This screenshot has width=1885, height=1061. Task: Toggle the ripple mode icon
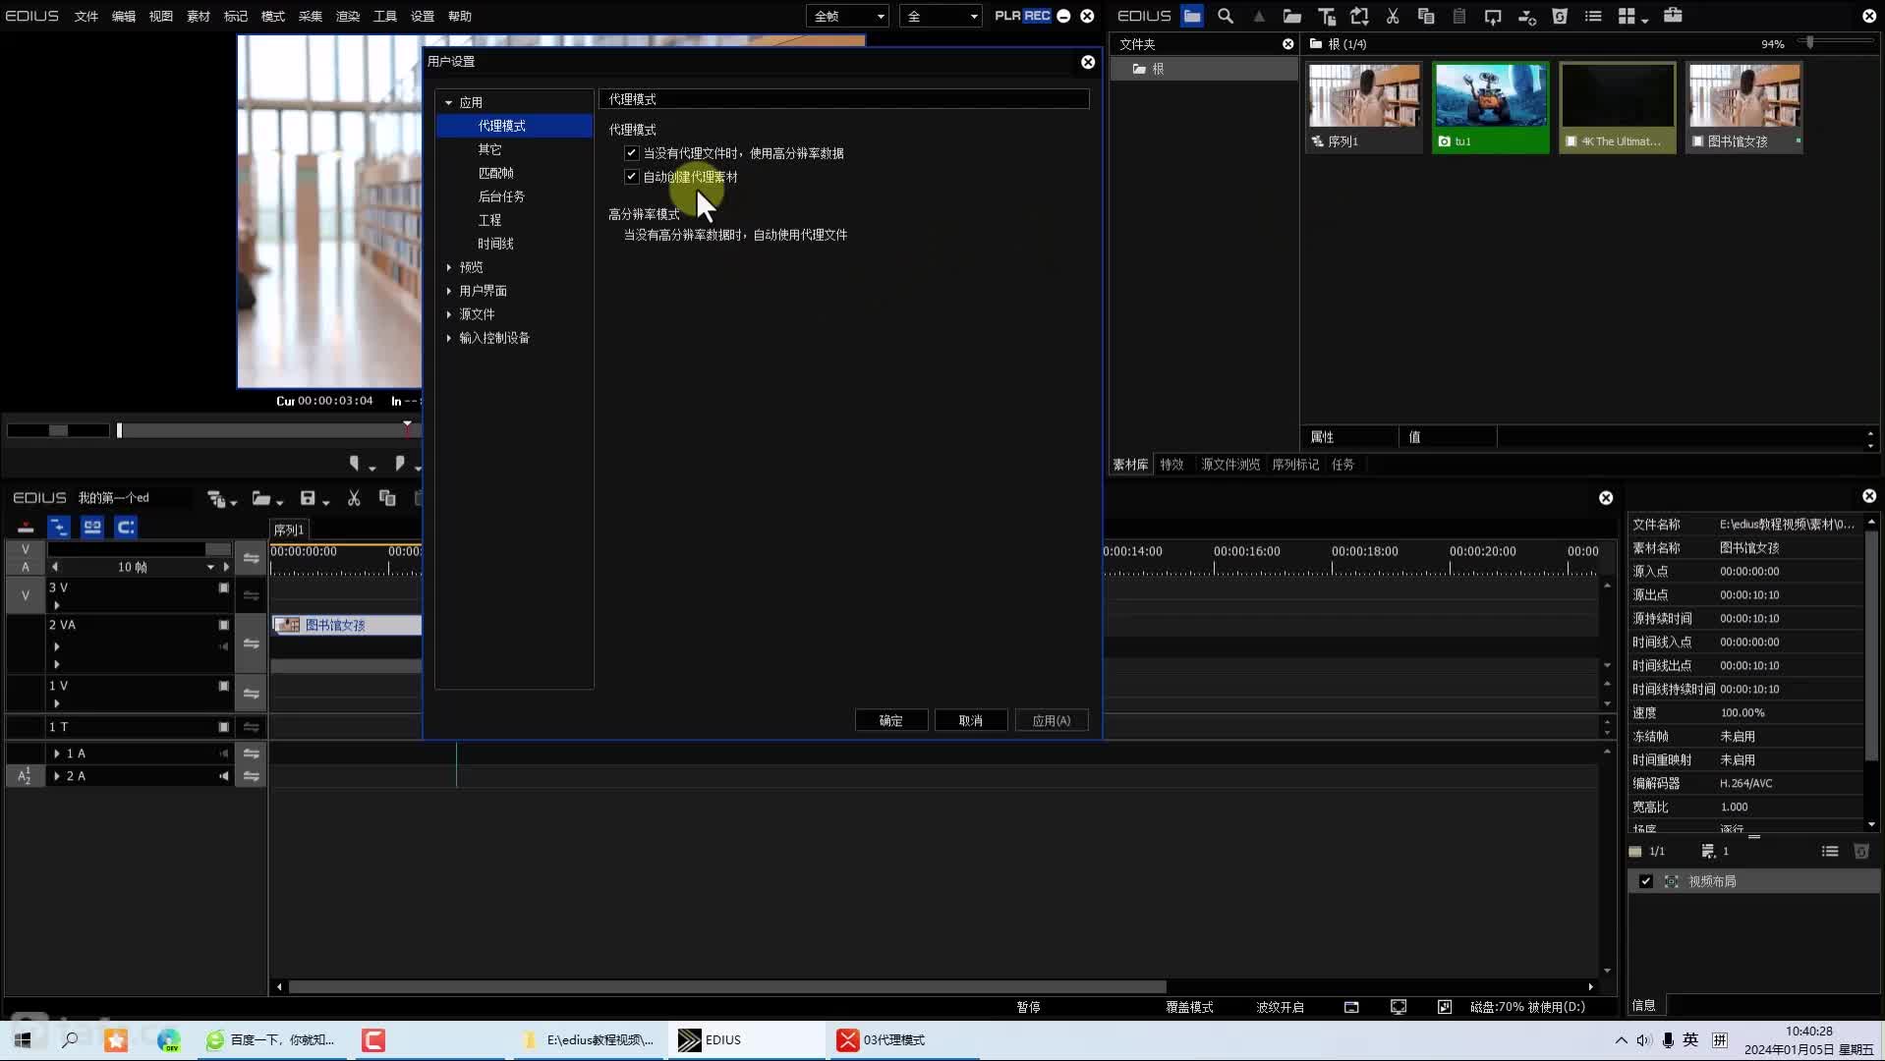coord(59,528)
